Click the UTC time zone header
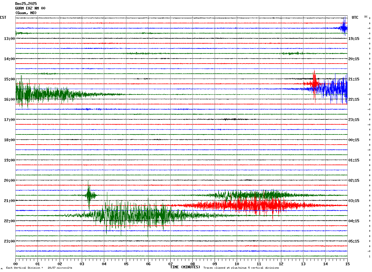 click(x=355, y=17)
